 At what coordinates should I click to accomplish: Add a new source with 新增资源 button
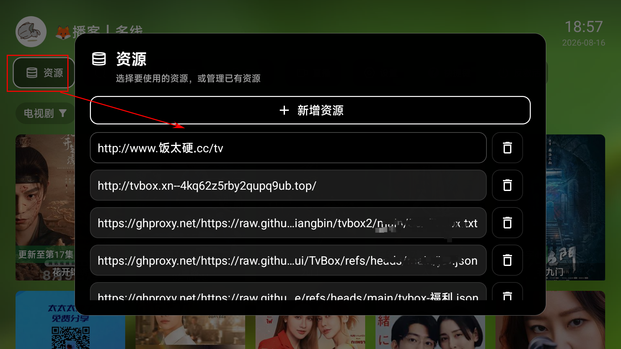[x=310, y=110]
